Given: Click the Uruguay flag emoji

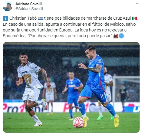Looking at the screenshot, I should click(40, 18).
